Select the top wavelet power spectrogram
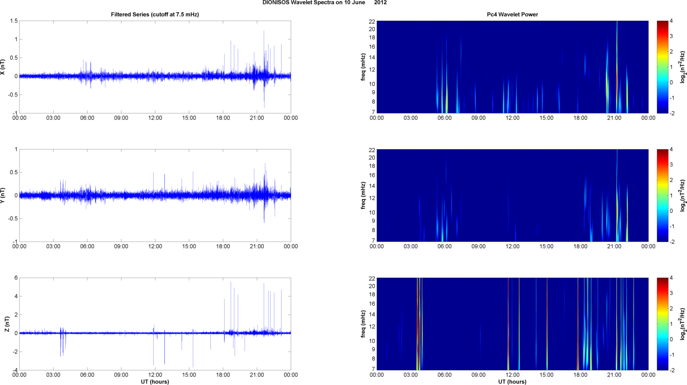Screen dimensions: 687x385 click(512, 67)
